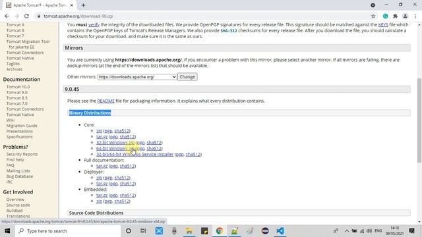This screenshot has height=237, width=422.
Task: Open the Other mirrors dropdown
Action: [x=137, y=77]
